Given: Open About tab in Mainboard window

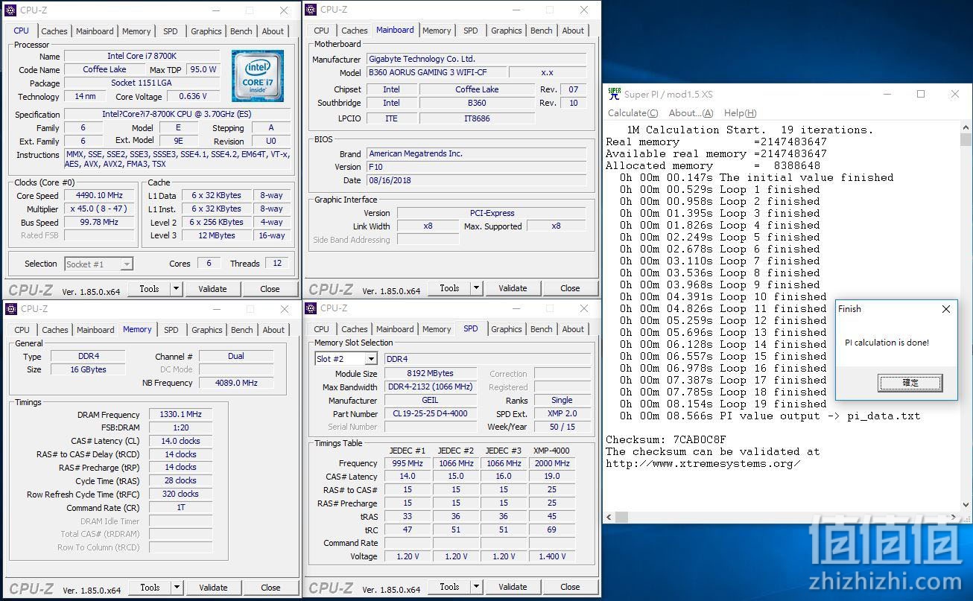Looking at the screenshot, I should tap(573, 31).
